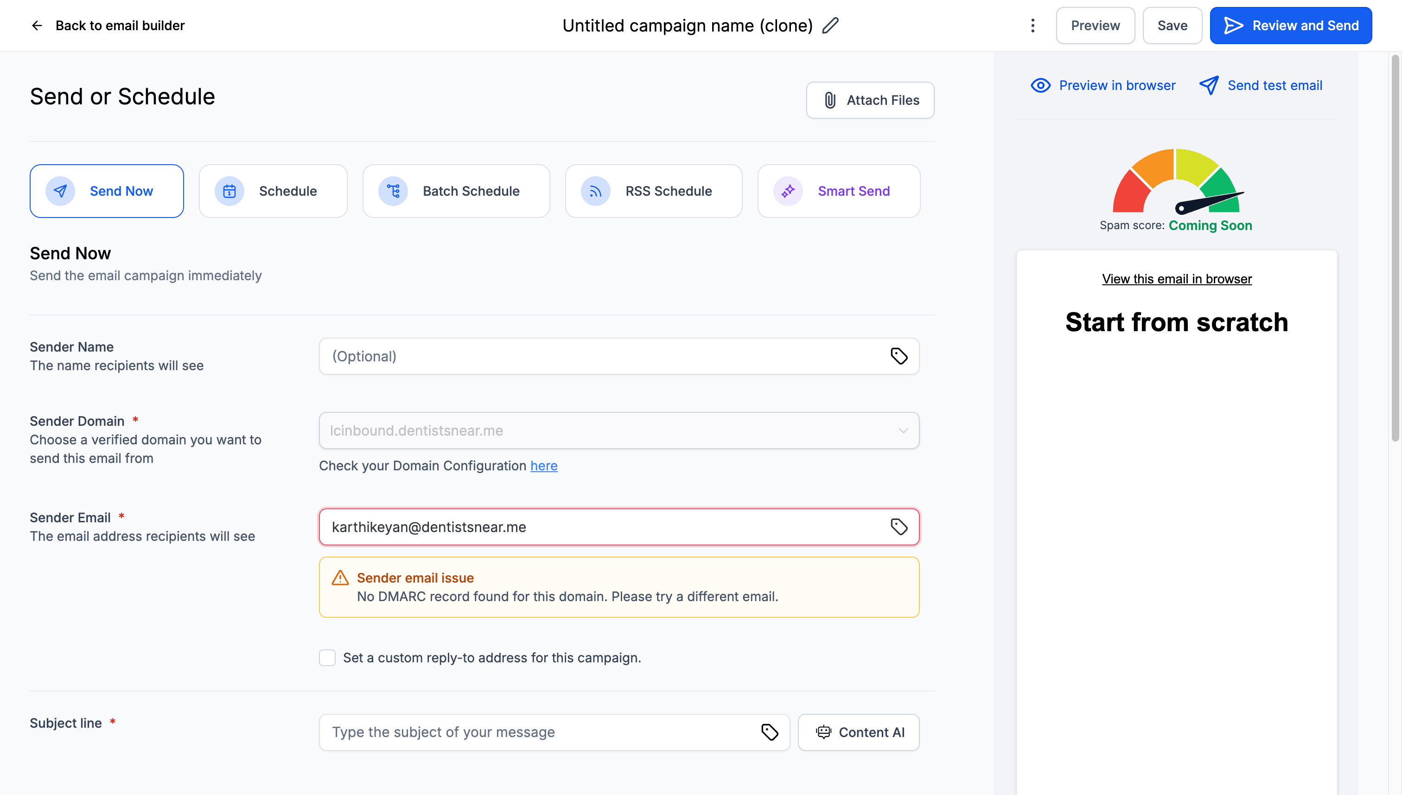Open the three-dot more options menu
The image size is (1402, 795).
click(x=1032, y=26)
